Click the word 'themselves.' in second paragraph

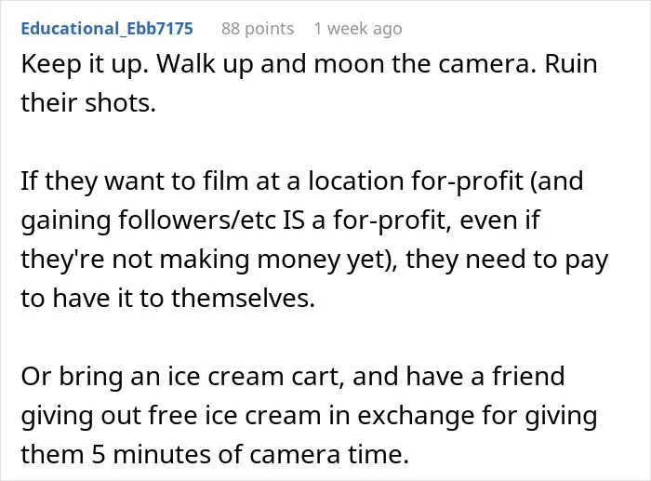click(x=244, y=298)
